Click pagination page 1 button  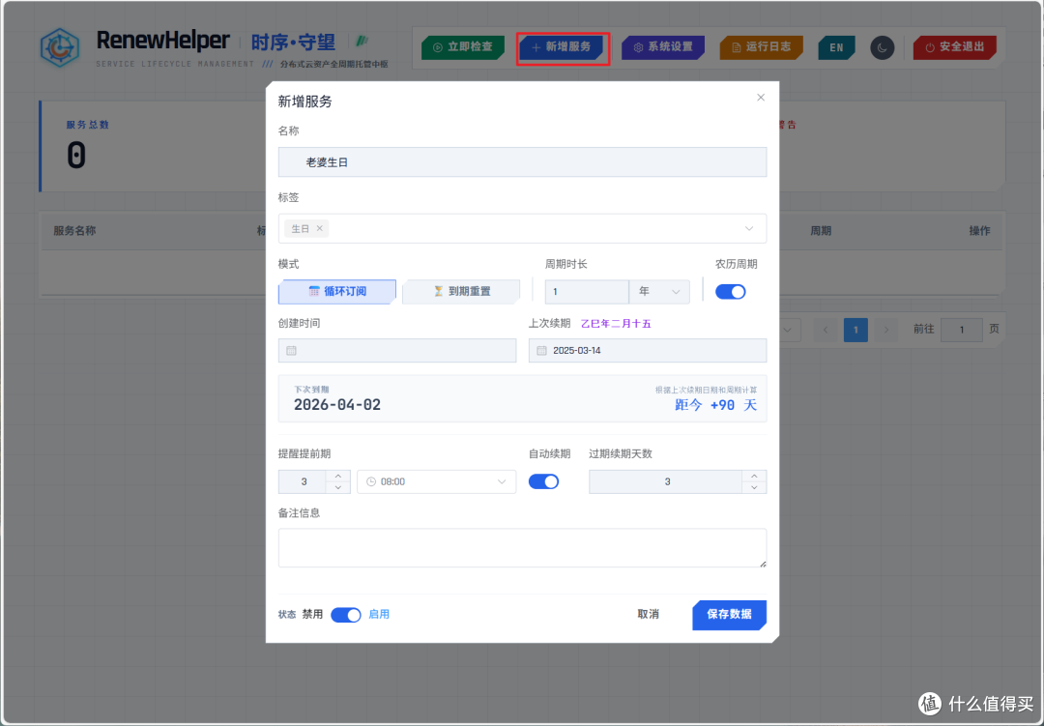coord(855,330)
